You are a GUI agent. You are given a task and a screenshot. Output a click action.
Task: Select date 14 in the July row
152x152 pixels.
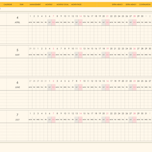80,113
